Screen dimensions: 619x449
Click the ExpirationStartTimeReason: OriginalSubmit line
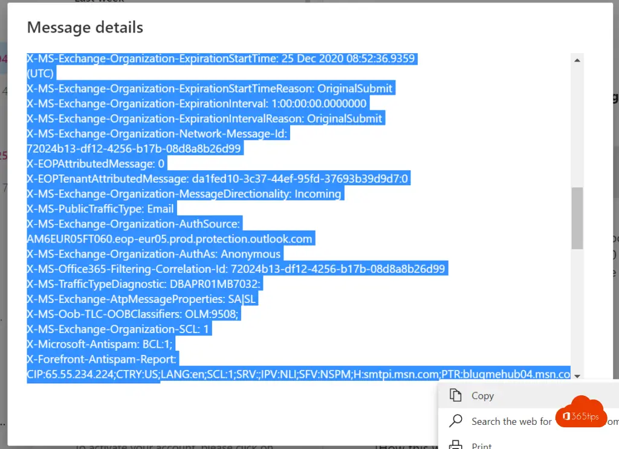[x=210, y=89]
